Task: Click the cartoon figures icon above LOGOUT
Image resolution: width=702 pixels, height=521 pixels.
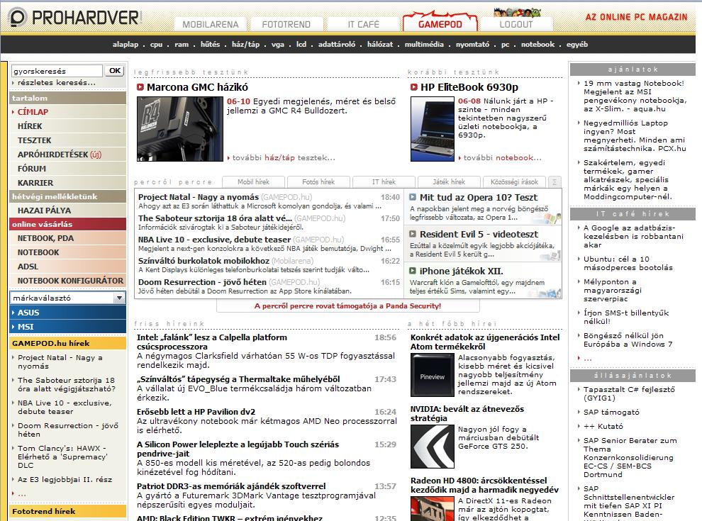Action: click(x=517, y=12)
